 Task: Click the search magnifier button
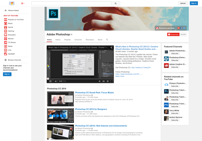click(115, 3)
